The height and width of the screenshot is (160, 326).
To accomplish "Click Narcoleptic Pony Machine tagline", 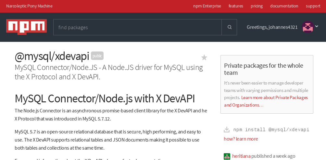I will click(x=29, y=6).
